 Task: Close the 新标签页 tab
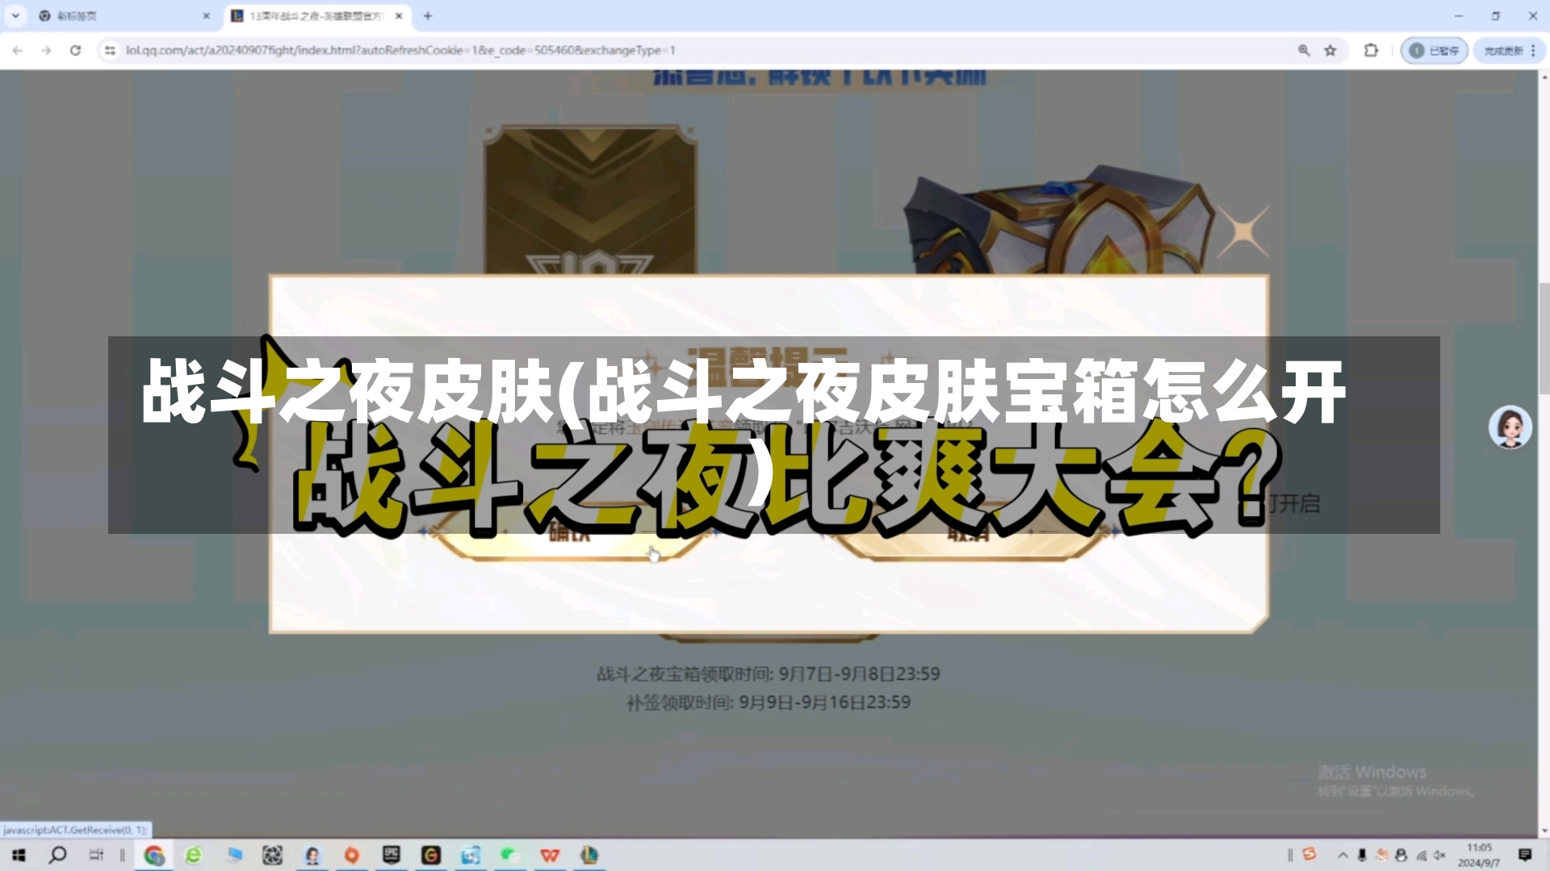(x=206, y=15)
